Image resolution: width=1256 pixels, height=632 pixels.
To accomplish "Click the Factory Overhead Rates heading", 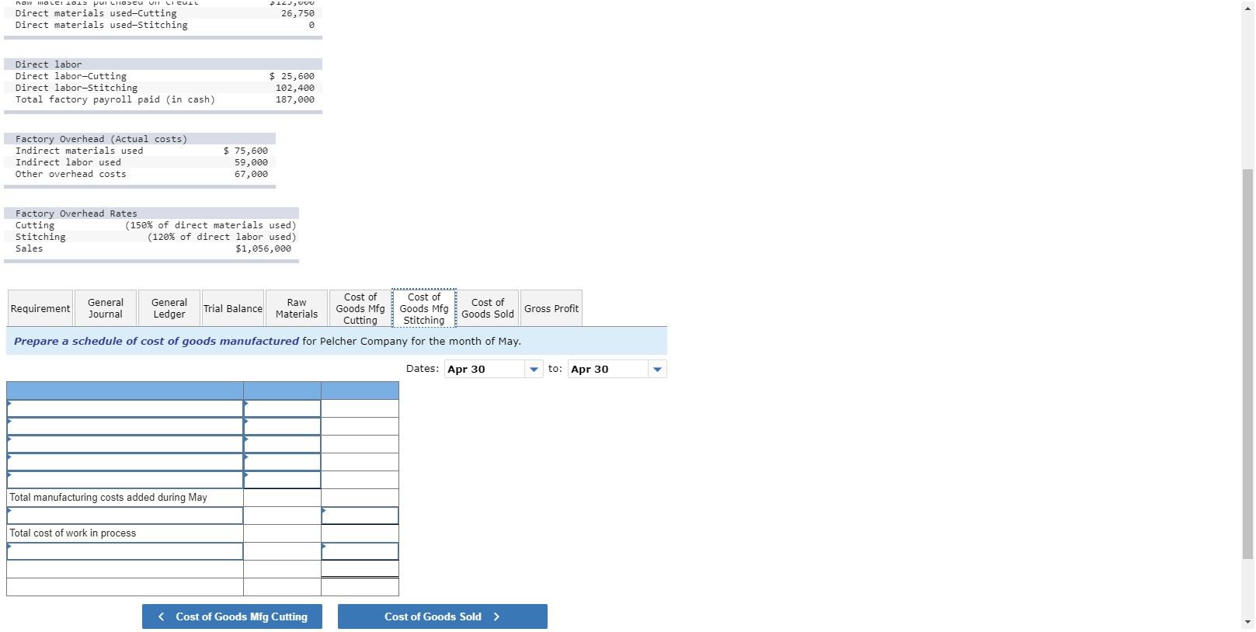I will pyautogui.click(x=76, y=214).
